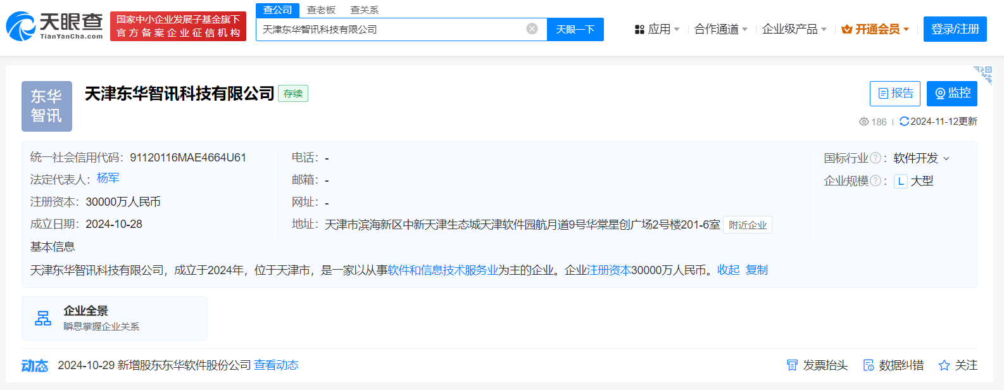Click the 关注 star button
This screenshot has width=1004, height=390.
click(958, 365)
